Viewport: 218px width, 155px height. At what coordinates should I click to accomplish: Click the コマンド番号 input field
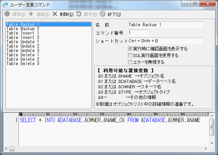138,33
